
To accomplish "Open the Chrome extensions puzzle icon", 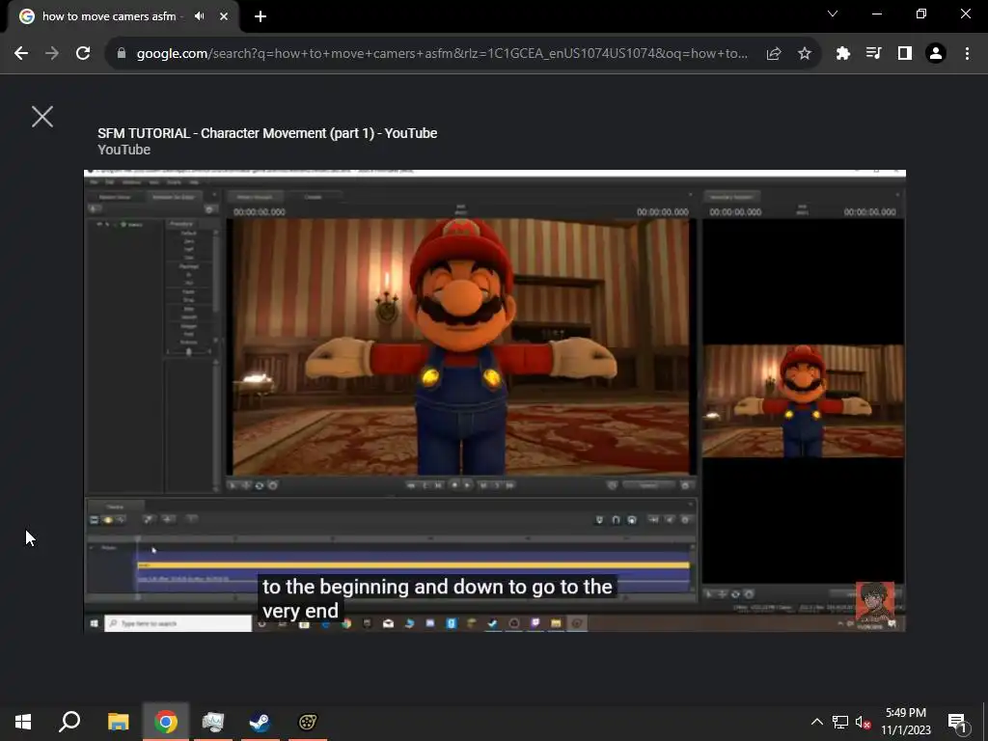I will click(843, 54).
